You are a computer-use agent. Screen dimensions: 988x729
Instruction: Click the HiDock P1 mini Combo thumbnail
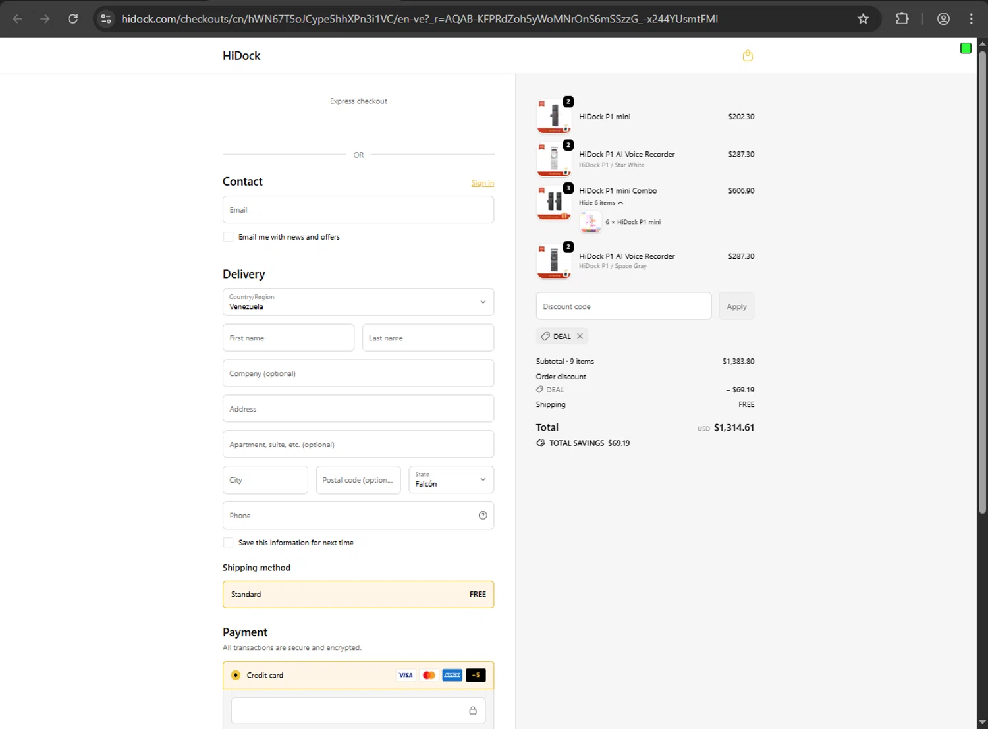(554, 202)
